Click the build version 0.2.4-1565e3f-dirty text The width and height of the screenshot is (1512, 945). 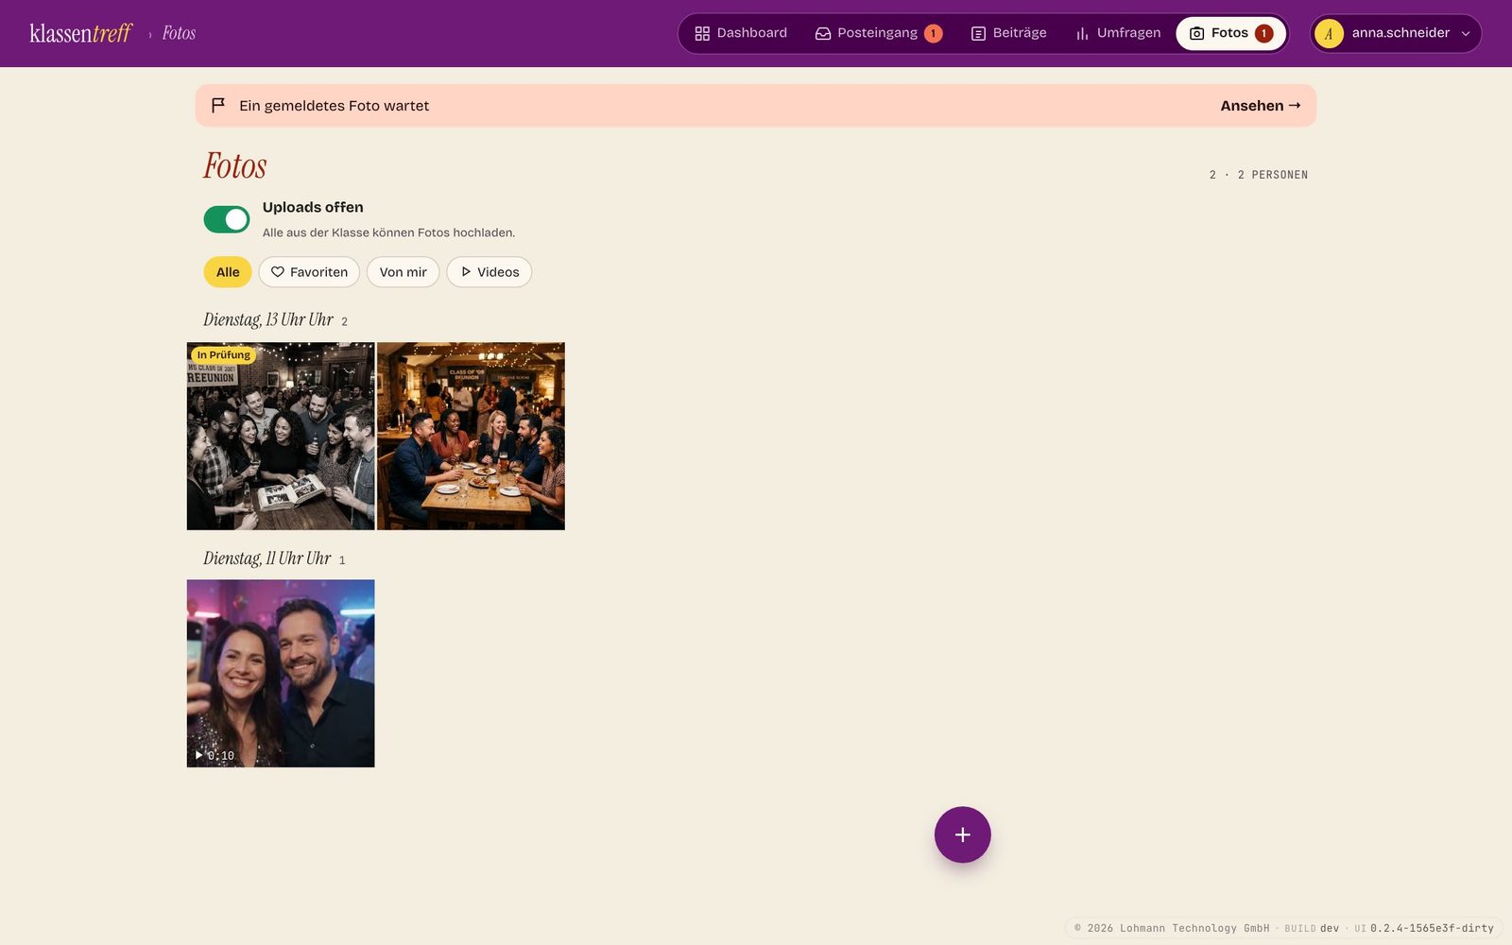1432,928
